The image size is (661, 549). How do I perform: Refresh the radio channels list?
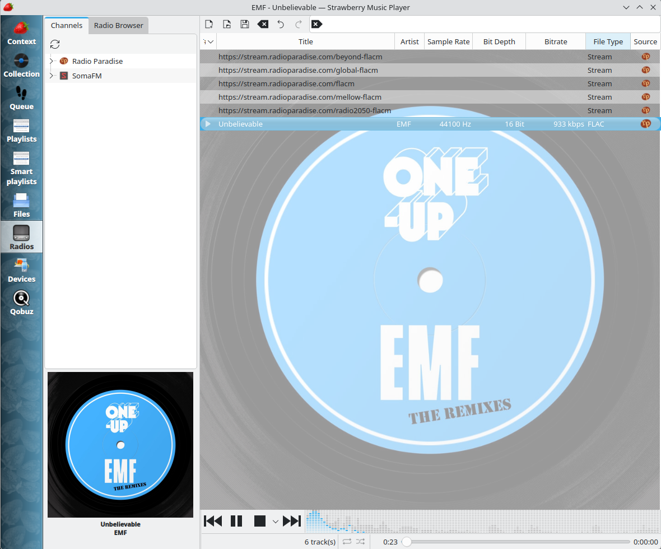tap(55, 44)
